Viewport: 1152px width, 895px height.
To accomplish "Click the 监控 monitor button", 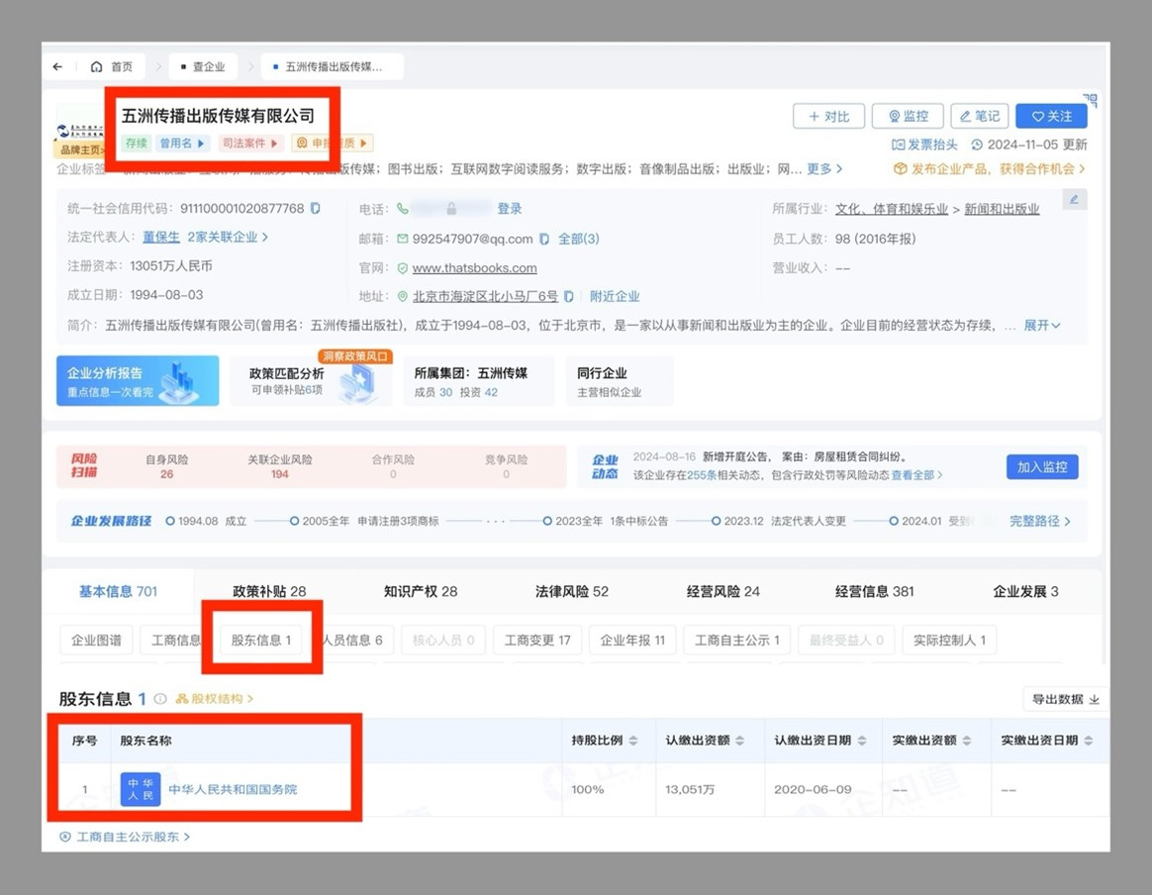I will coord(909,116).
